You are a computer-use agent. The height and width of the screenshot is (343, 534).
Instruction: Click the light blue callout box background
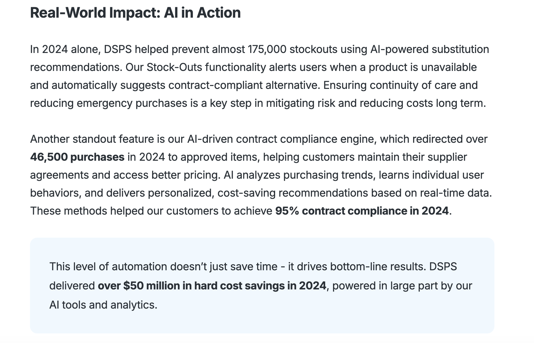coord(262,285)
